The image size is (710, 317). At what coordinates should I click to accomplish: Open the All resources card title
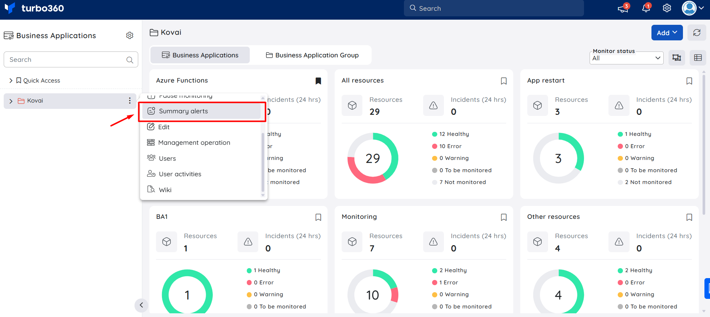click(362, 80)
